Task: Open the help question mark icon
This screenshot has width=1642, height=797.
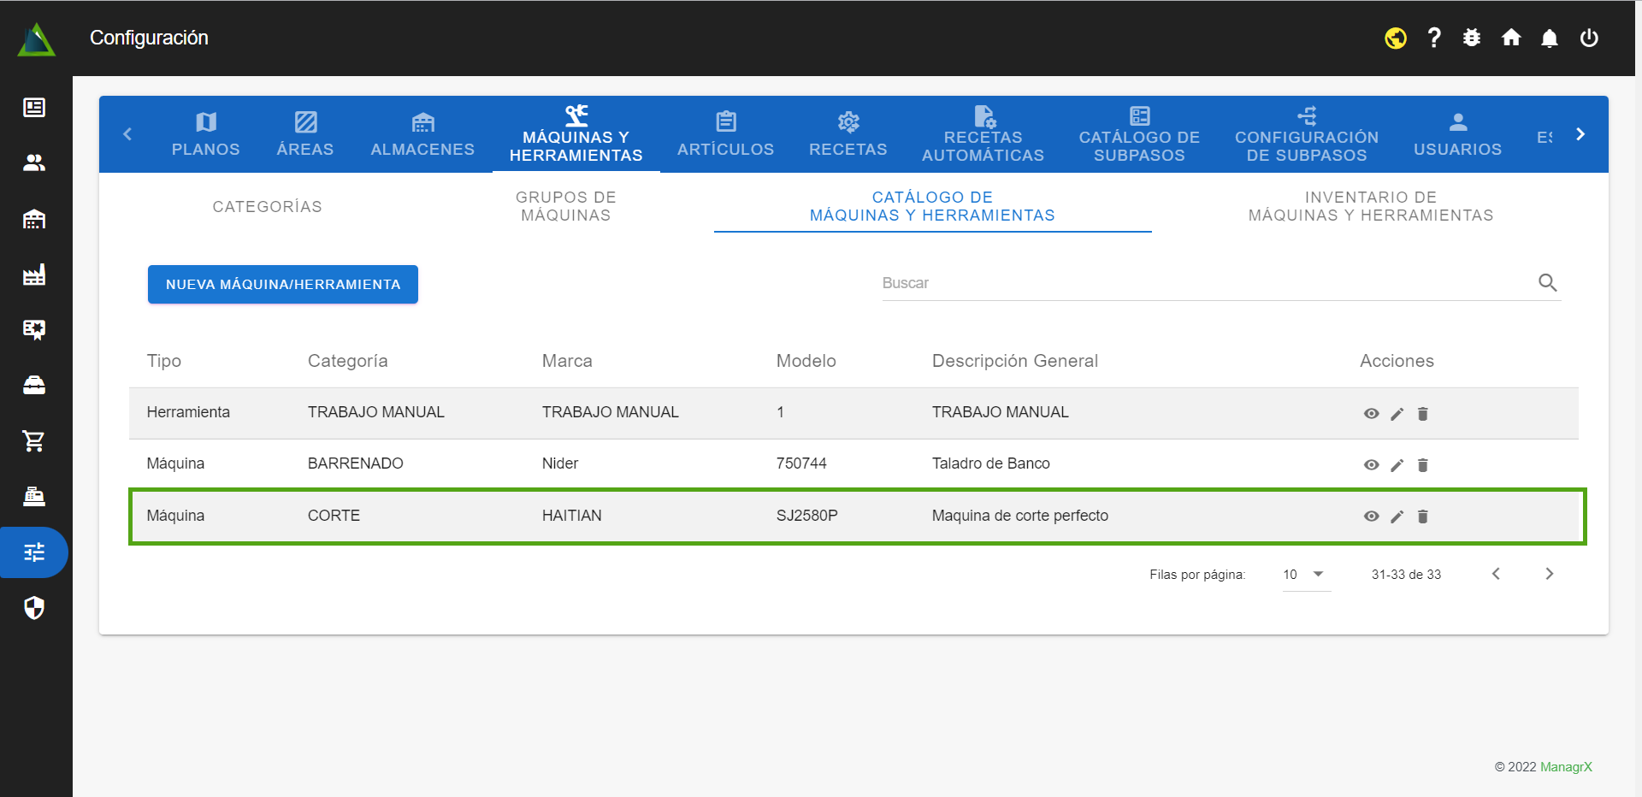Action: coord(1434,38)
